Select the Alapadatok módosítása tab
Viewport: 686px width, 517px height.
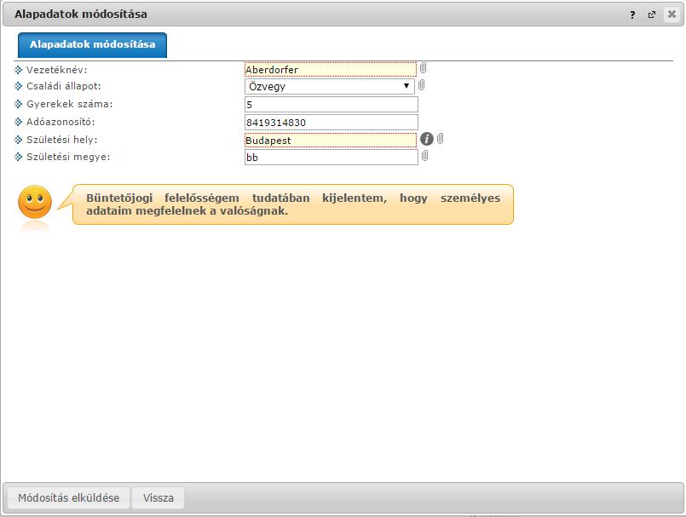[92, 44]
